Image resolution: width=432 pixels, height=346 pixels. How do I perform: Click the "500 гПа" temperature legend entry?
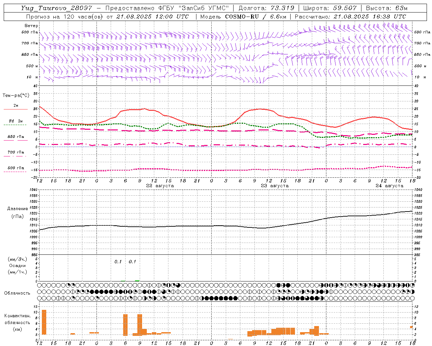pyautogui.click(x=16, y=168)
